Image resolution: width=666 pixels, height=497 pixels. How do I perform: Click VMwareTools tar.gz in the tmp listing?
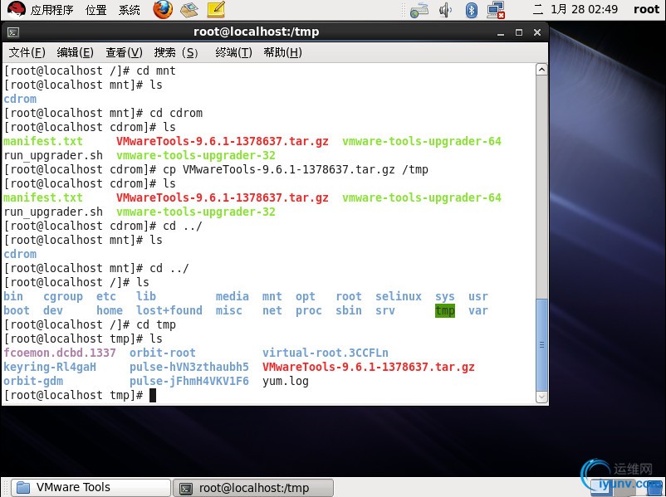tap(368, 367)
